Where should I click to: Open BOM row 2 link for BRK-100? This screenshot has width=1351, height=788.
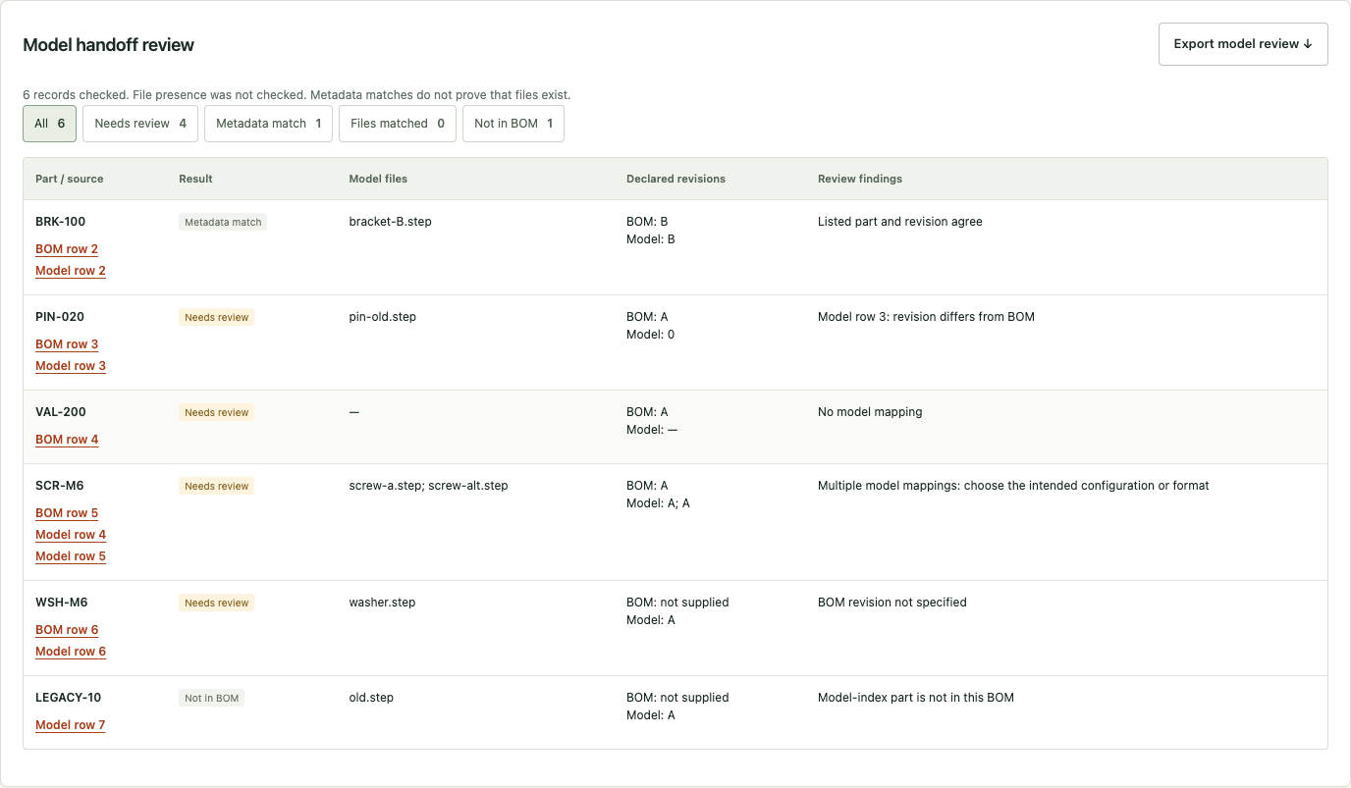click(67, 249)
